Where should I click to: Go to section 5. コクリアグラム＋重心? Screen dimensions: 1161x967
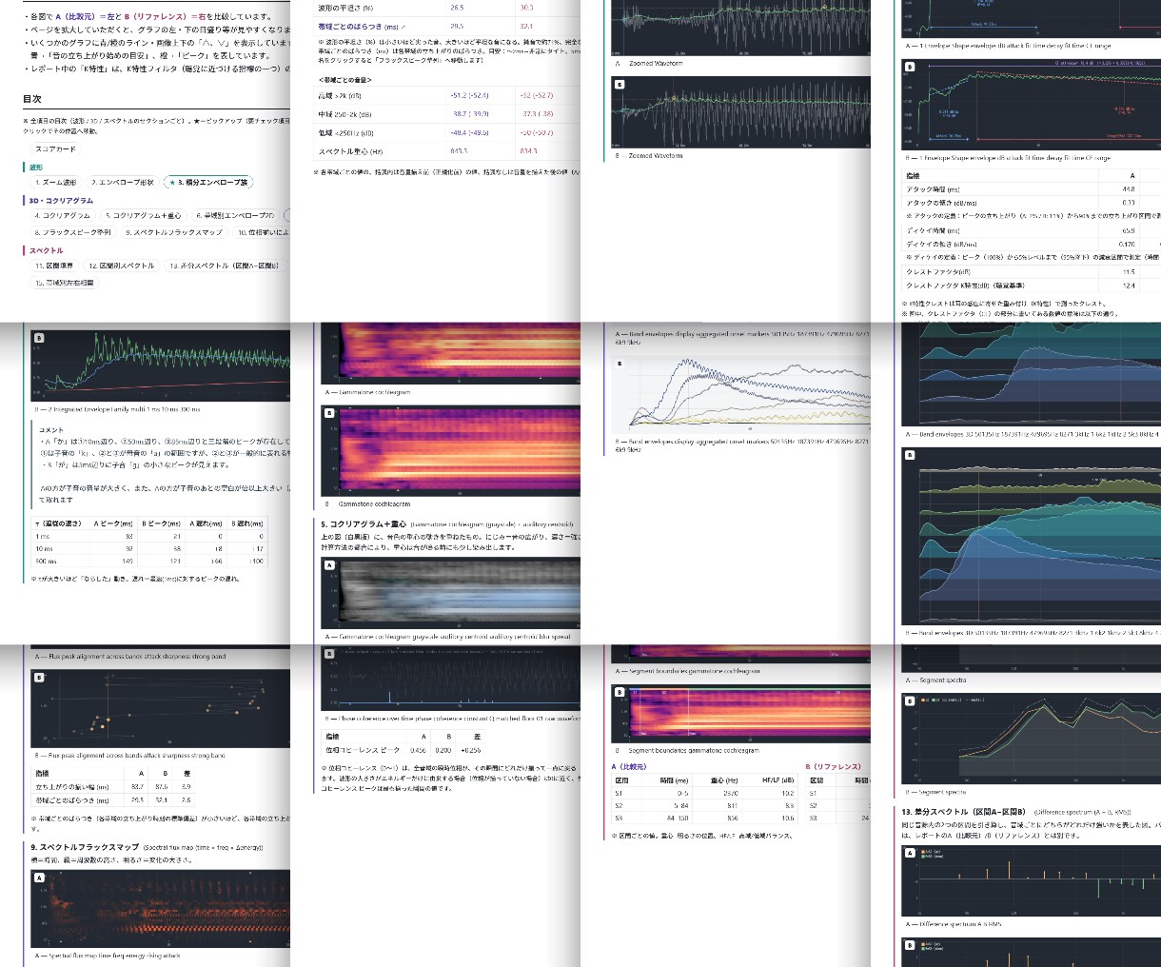click(143, 216)
